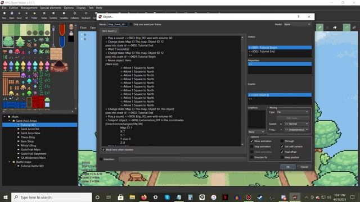Click the Windows taskbar search box
The image size is (360, 202).
[x=51, y=197]
